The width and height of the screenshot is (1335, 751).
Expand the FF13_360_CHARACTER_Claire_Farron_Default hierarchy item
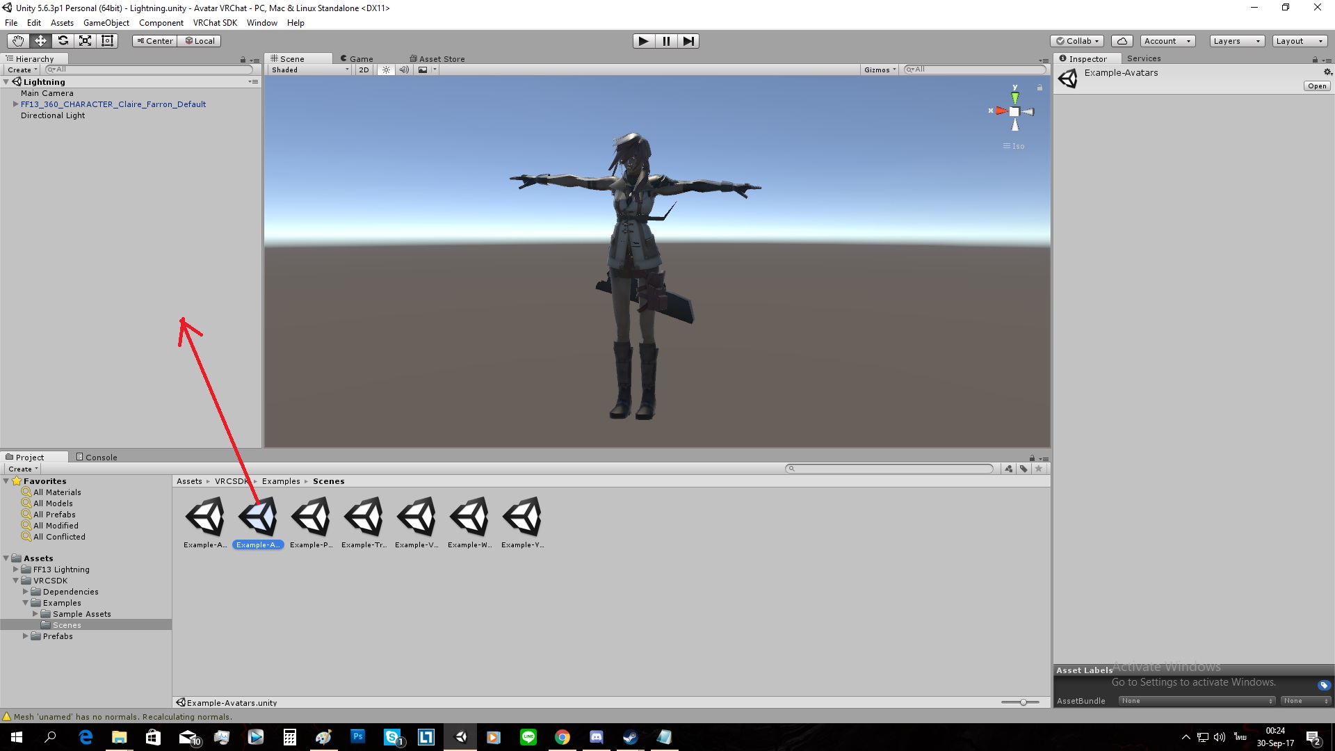pyautogui.click(x=15, y=104)
